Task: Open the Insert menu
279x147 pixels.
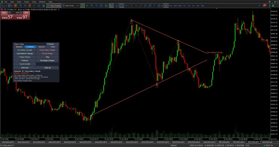Action: [x=19, y=2]
